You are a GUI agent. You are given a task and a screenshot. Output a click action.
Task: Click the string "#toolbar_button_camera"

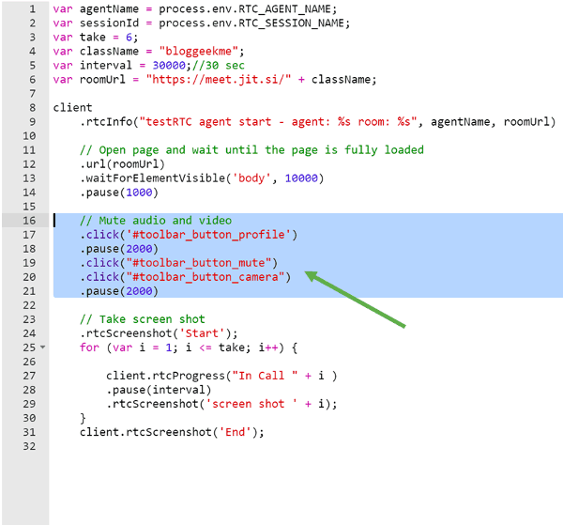pos(205,277)
